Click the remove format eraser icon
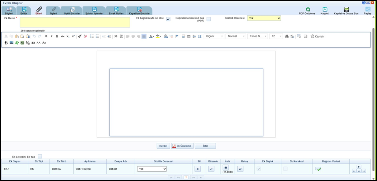This screenshot has height=181, width=377. click(x=85, y=36)
